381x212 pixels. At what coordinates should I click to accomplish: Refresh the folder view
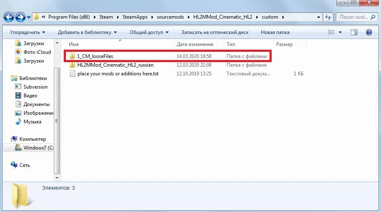[328, 17]
